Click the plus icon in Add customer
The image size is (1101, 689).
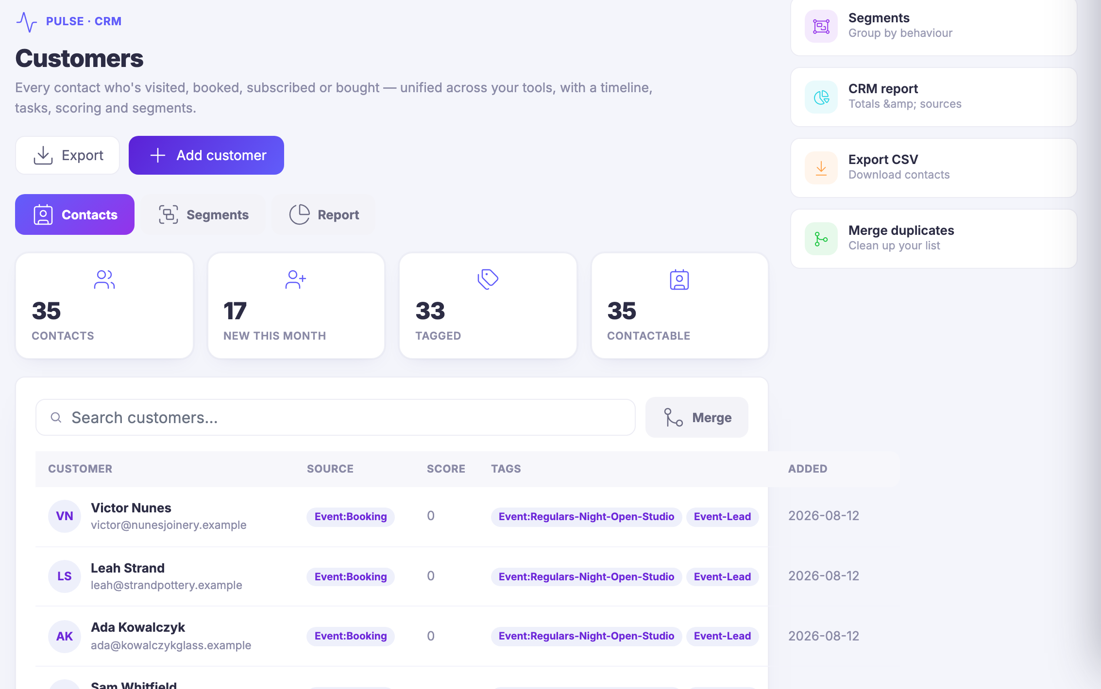click(158, 155)
